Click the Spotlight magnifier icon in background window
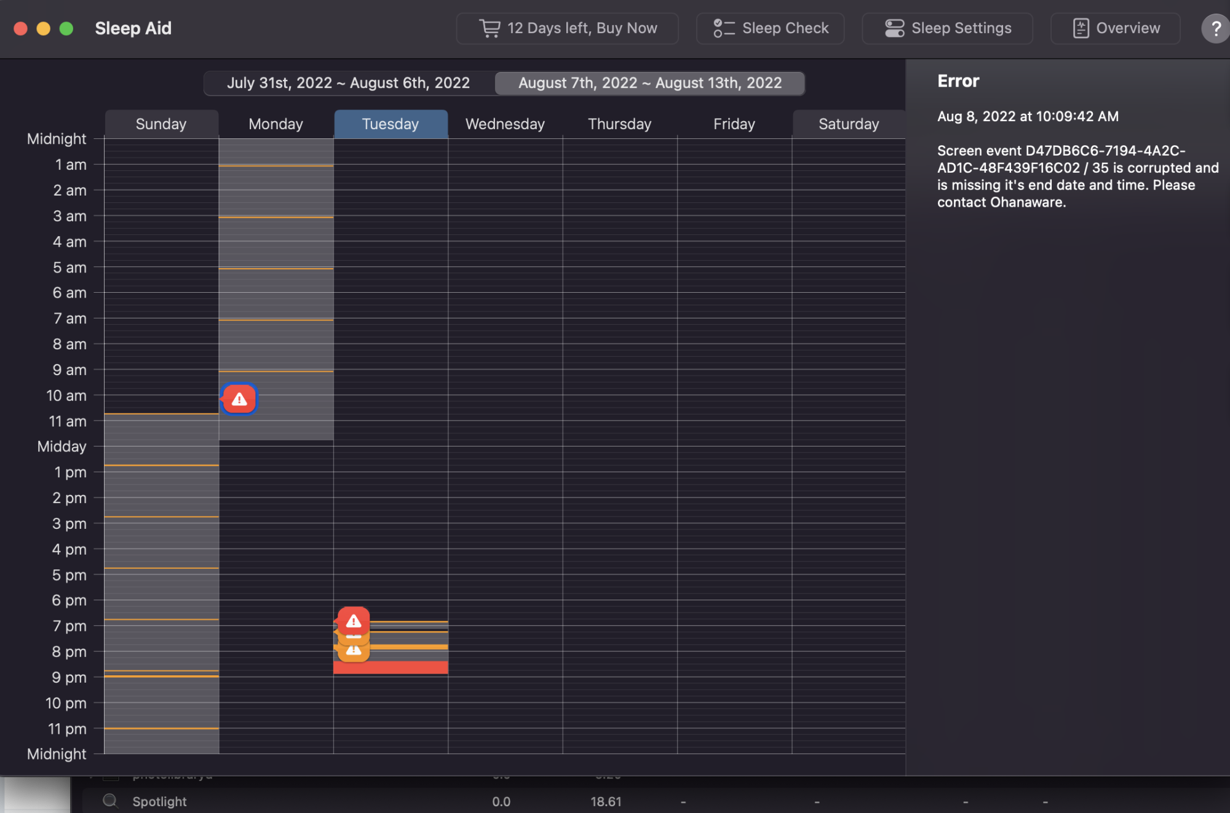 110,801
